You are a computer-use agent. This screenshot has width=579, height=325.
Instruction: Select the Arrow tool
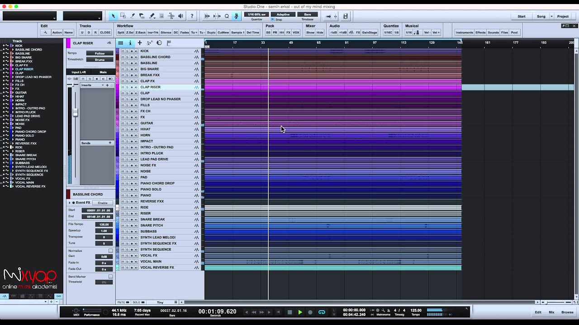point(113,16)
